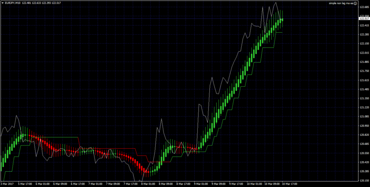Click the 121.350 price axis label
Image resolution: width=370 pixels, height=187 pixels.
tap(364, 98)
